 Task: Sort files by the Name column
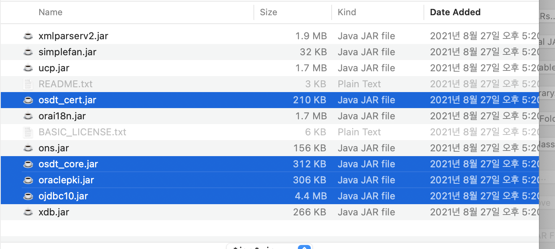tap(51, 12)
